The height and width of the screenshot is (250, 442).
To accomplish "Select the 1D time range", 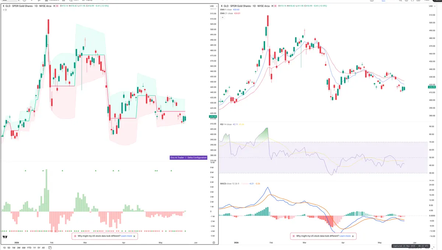I will 4,248.
